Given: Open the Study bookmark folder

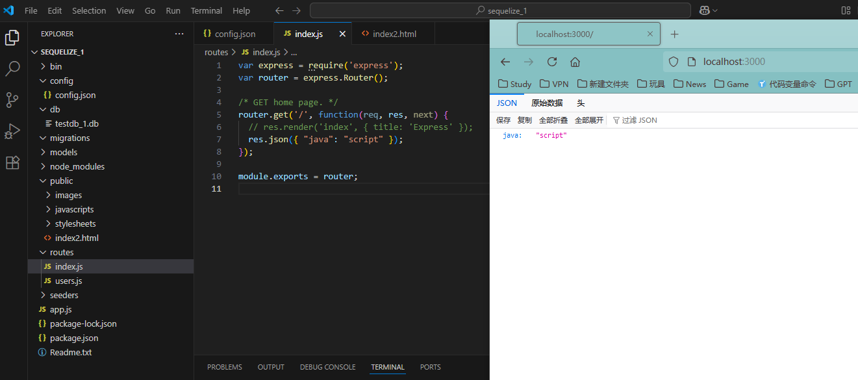Looking at the screenshot, I should (x=514, y=84).
